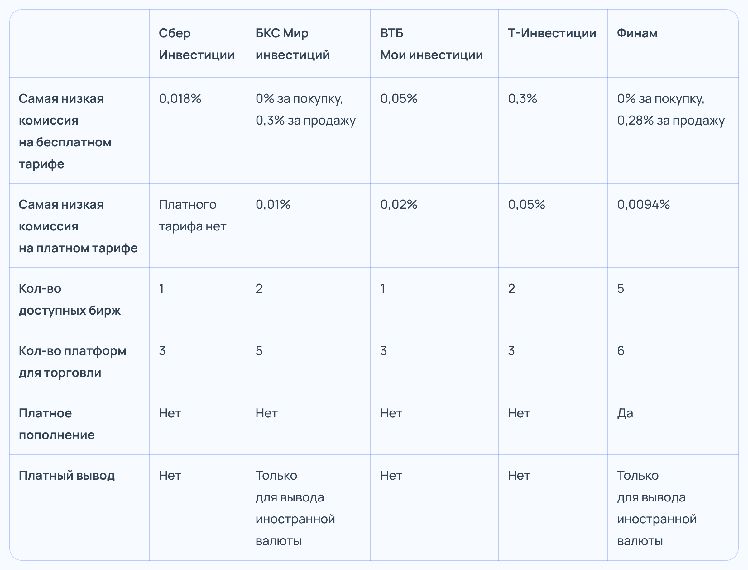Click the Платного тарифа нет cell
The height and width of the screenshot is (570, 748).
click(x=193, y=215)
